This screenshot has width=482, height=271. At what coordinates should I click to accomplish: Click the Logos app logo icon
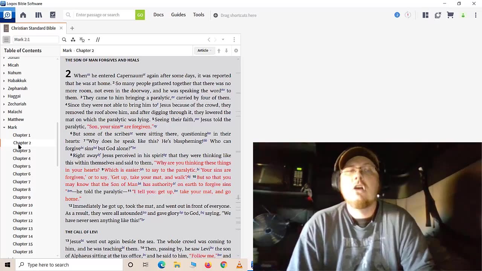pos(7,15)
